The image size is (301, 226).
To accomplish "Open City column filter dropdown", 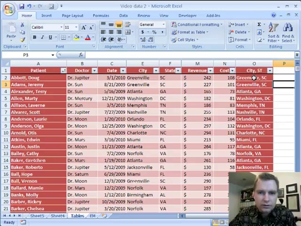I will [156, 71].
